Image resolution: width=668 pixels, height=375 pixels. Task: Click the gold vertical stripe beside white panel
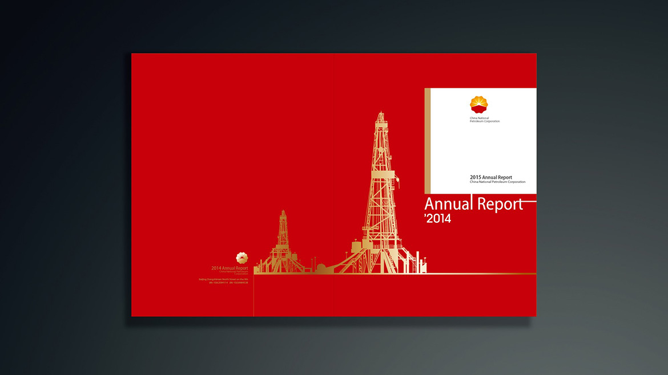point(427,141)
